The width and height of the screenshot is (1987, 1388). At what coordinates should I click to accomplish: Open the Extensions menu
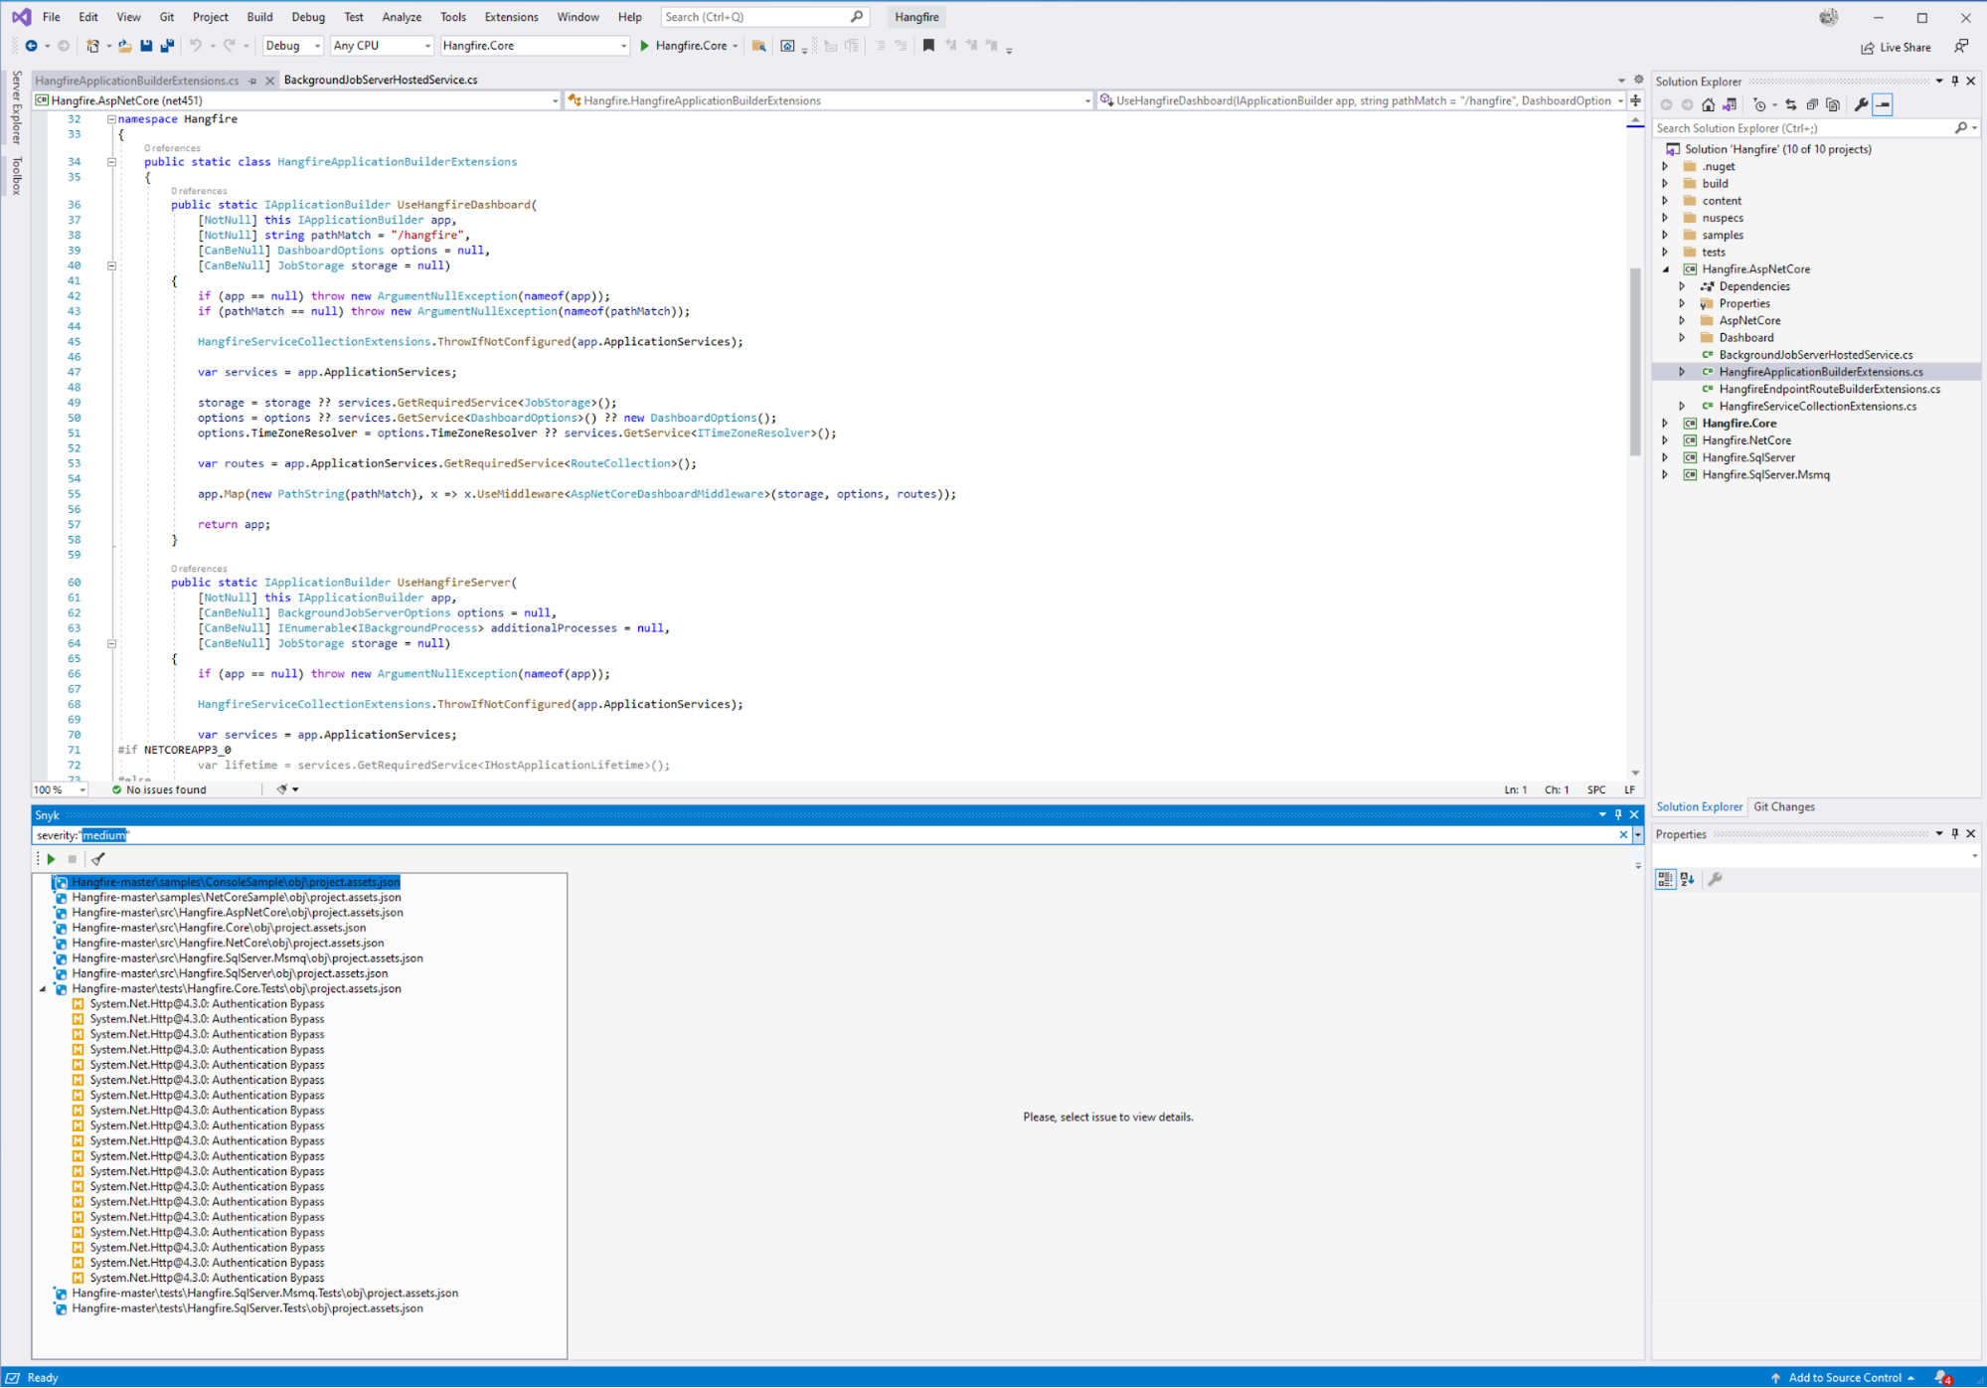511,17
